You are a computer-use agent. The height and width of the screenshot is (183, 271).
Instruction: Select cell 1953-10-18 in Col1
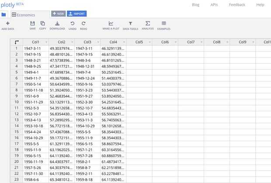click(x=35, y=126)
